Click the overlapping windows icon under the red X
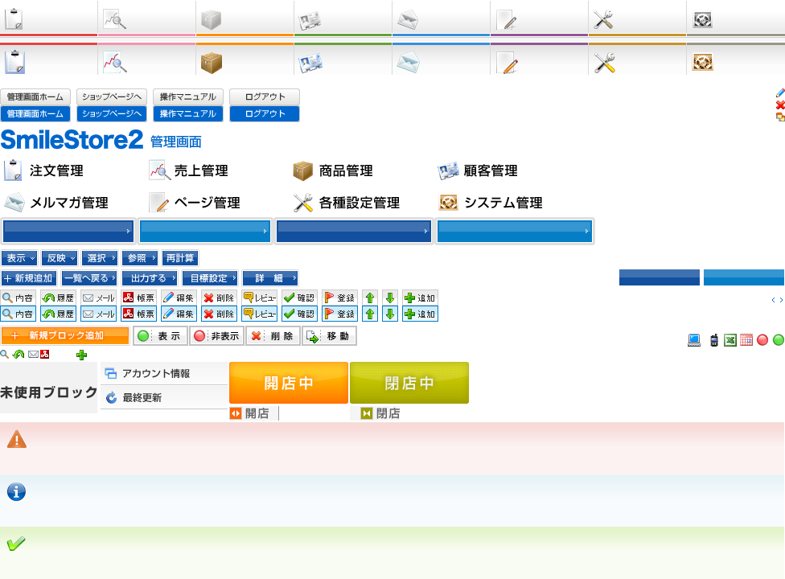 [x=780, y=117]
